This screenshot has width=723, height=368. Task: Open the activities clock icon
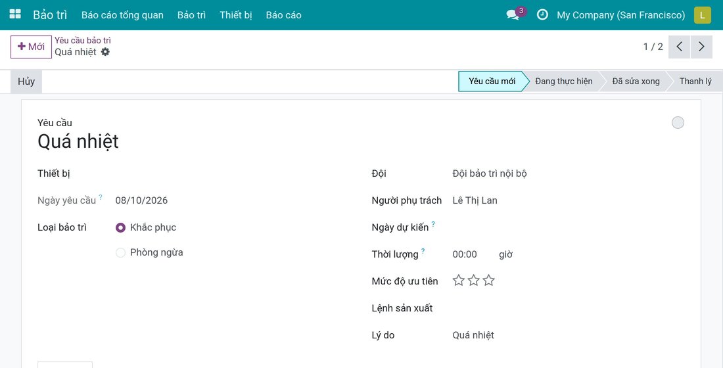542,14
